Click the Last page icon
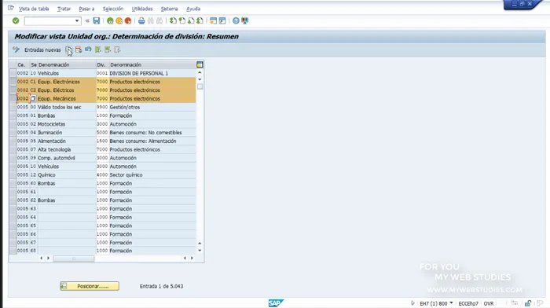This screenshot has height=308, width=550. pos(200,20)
